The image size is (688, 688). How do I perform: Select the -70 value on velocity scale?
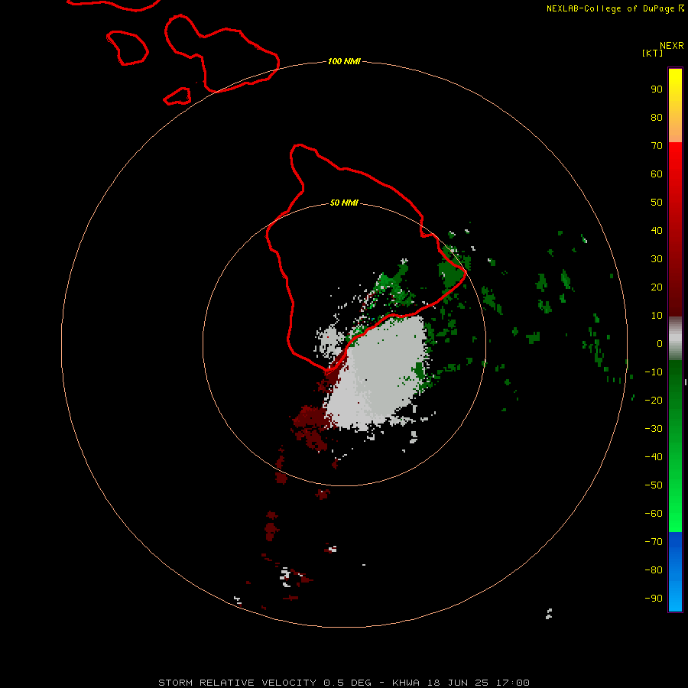click(654, 541)
